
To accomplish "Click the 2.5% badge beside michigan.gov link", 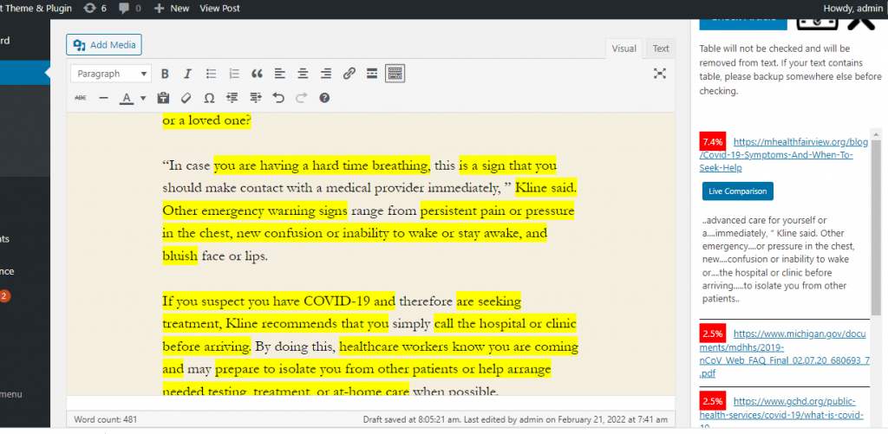I will (x=713, y=332).
